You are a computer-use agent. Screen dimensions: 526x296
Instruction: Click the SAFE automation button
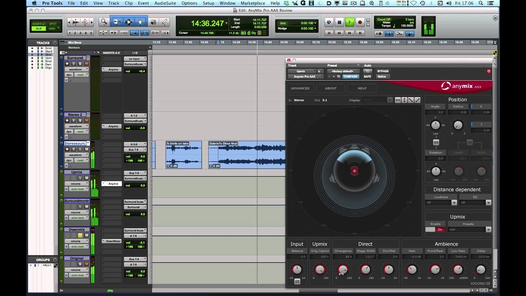[367, 76]
